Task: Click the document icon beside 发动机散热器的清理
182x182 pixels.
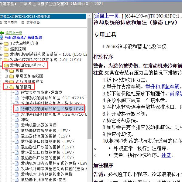Action: (x=17, y=125)
